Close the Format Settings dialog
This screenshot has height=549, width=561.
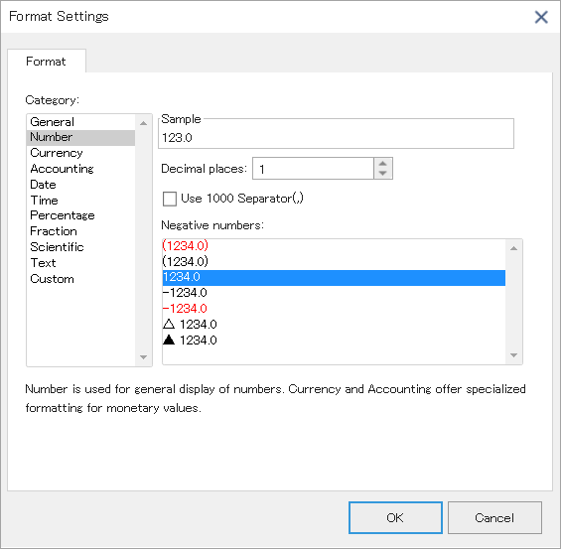tap(541, 17)
